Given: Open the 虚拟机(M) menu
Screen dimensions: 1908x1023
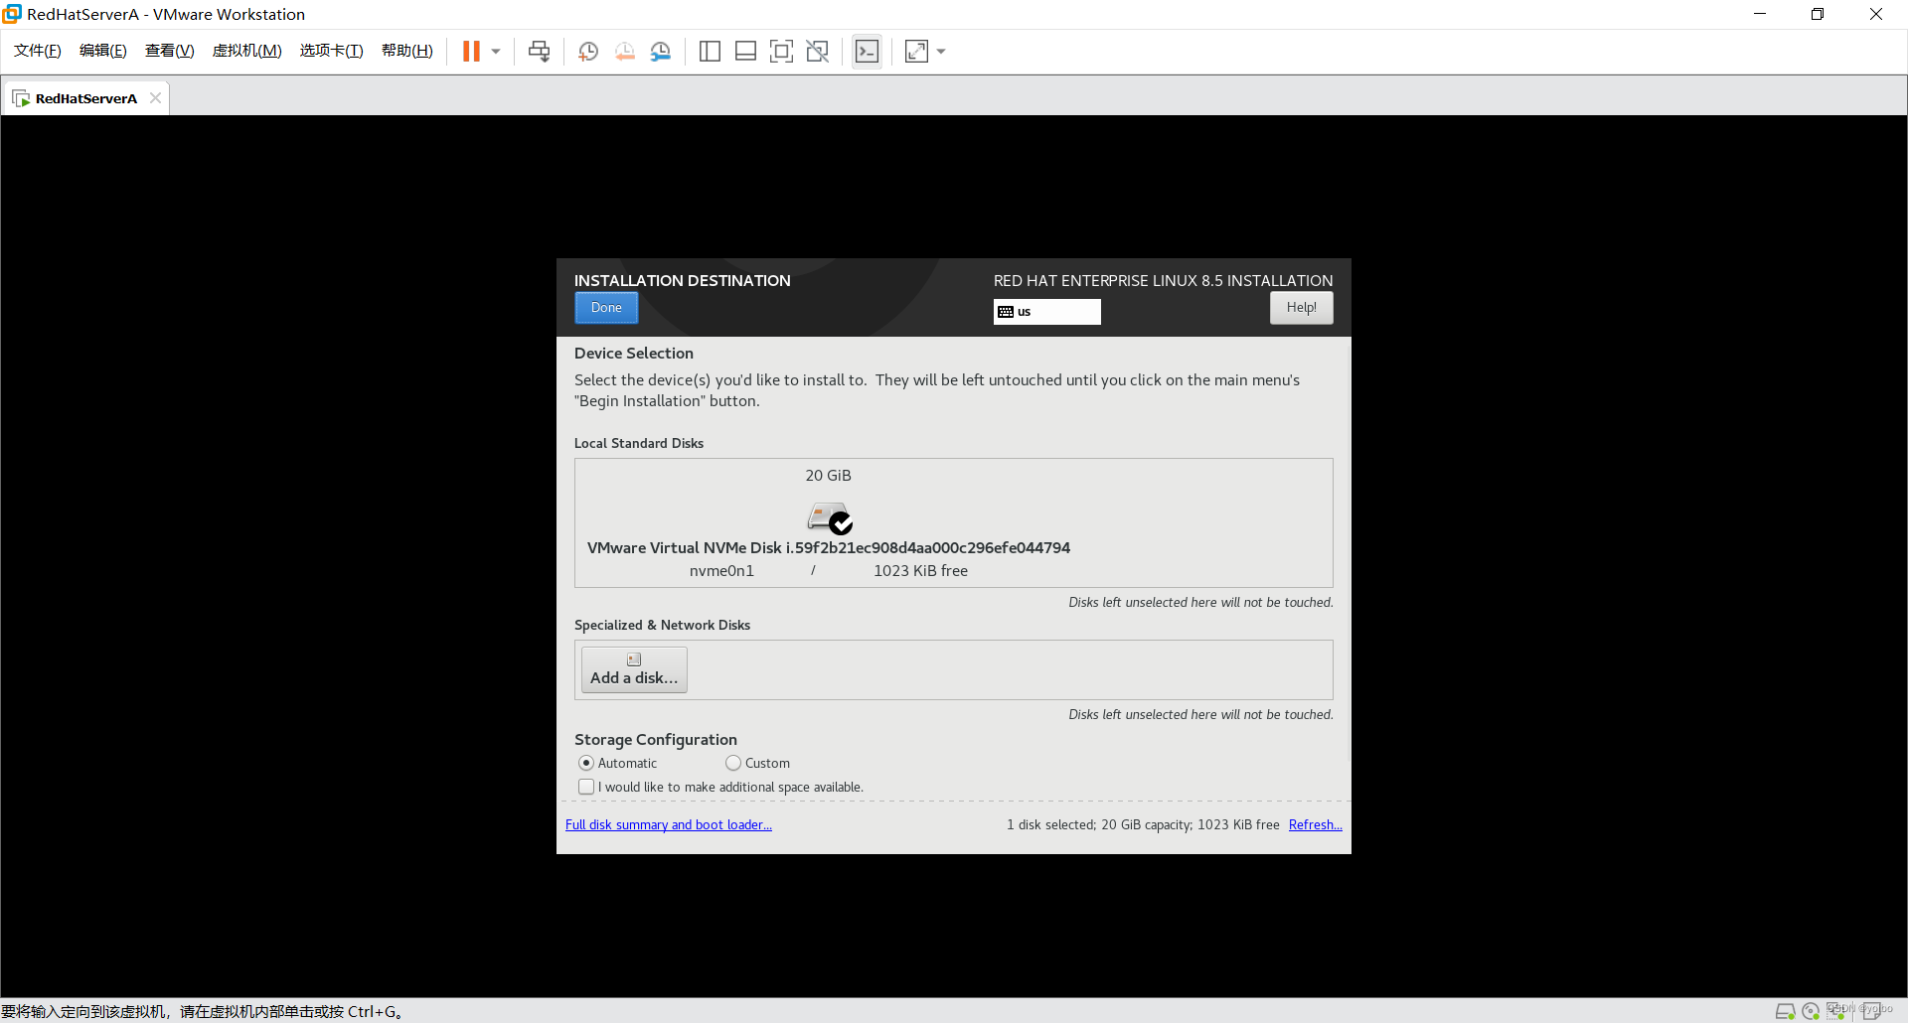Looking at the screenshot, I should [x=247, y=51].
